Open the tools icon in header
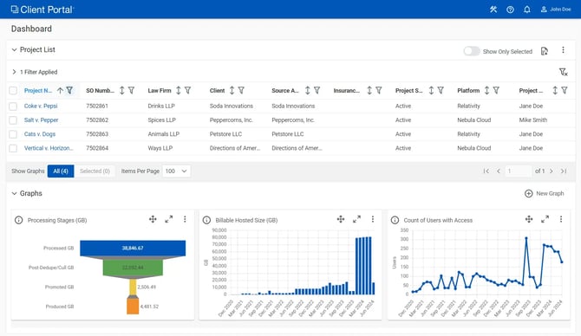 (493, 10)
